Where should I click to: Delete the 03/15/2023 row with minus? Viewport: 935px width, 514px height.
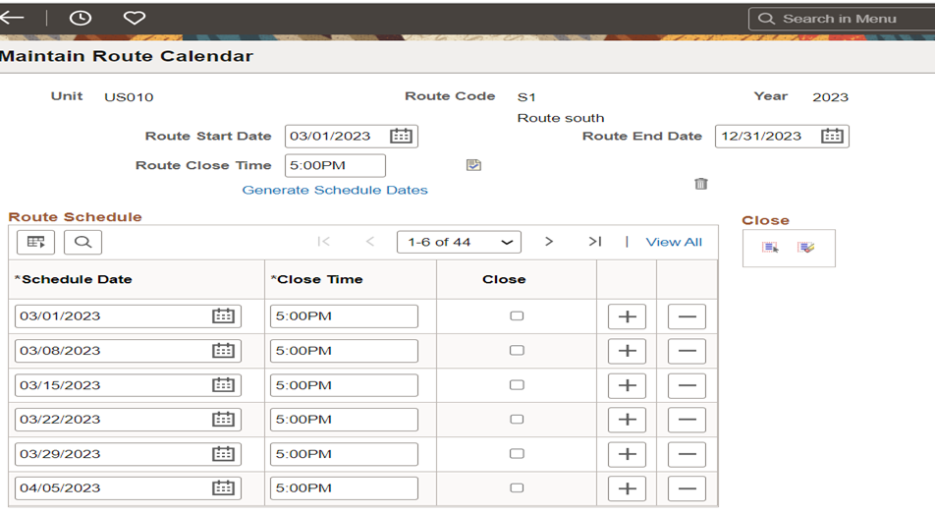click(x=687, y=385)
